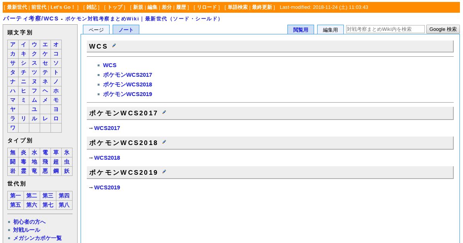Switch to the ページ tab
463x243 pixels.
click(96, 30)
